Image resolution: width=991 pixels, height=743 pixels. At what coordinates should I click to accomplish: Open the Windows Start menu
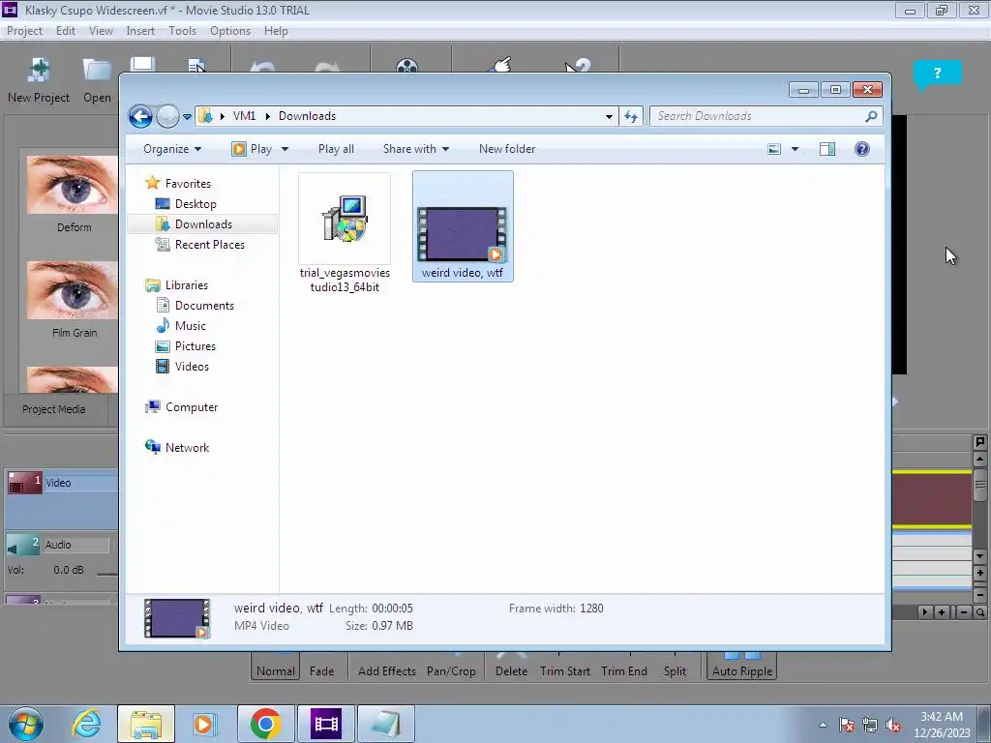coord(26,724)
